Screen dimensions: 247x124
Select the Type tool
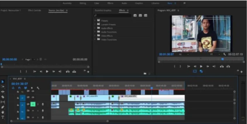coord(3,117)
